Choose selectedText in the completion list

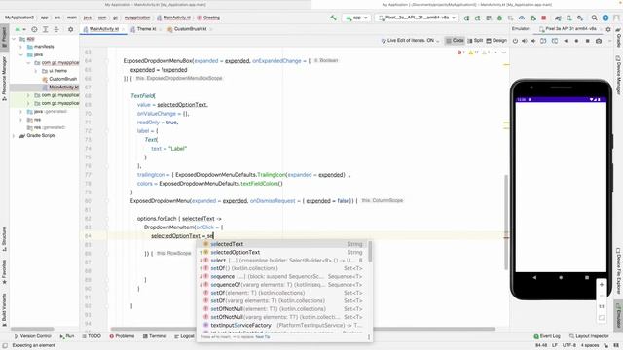click(x=284, y=244)
